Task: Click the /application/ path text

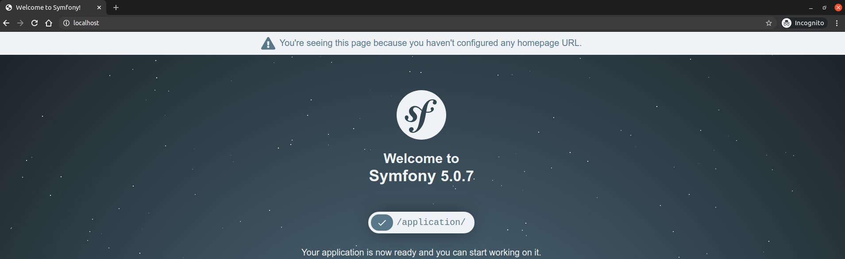Action: 431,222
